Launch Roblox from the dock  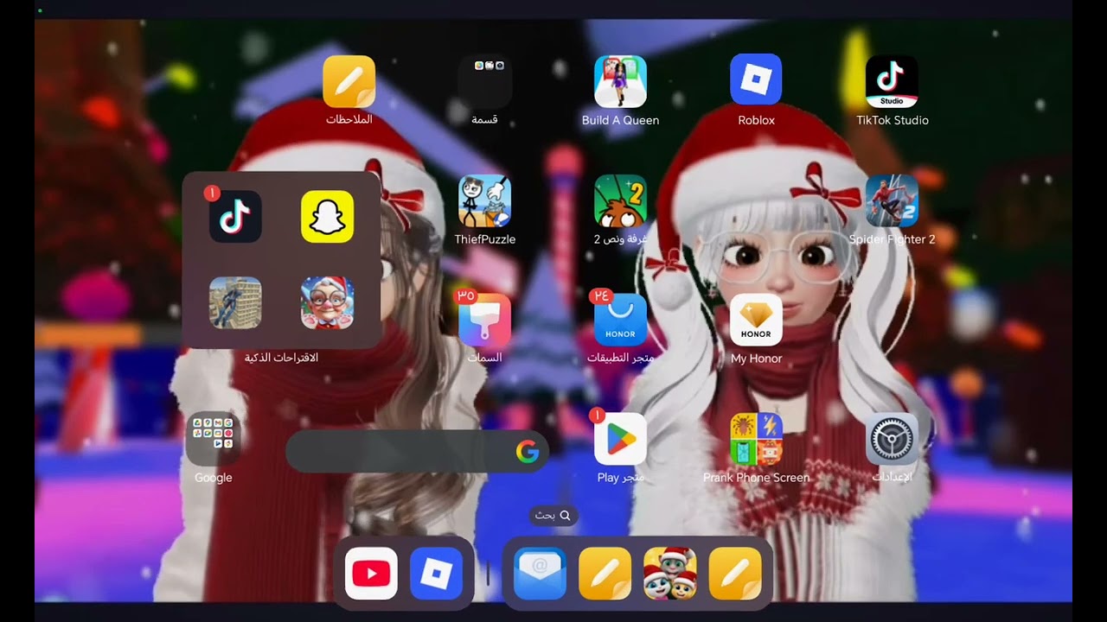436,574
